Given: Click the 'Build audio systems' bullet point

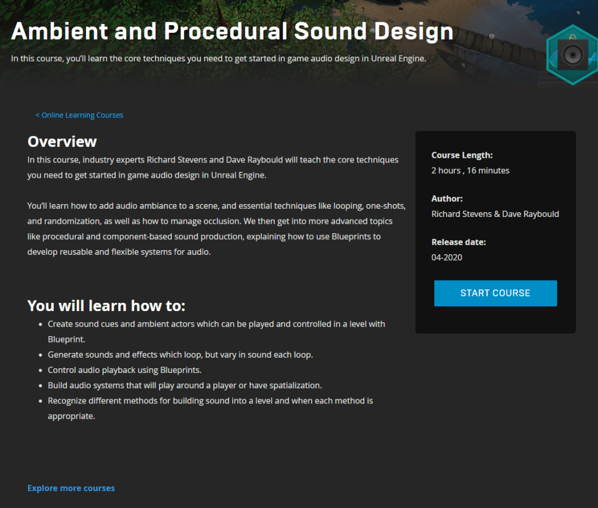Looking at the screenshot, I should (185, 385).
